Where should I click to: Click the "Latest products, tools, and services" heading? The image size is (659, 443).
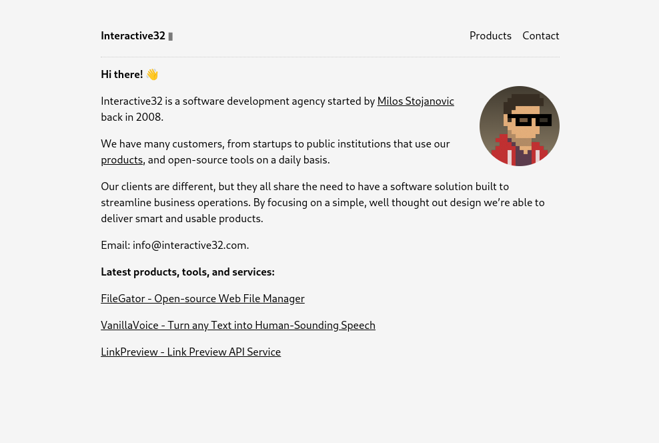[187, 272]
